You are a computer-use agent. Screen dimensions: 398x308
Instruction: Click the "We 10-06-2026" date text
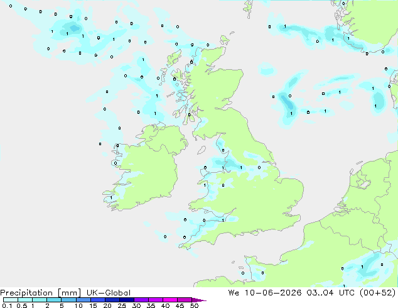point(265,293)
